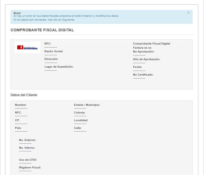The height and width of the screenshot is (175, 204).
Task: Click the Colonia label
Action: coord(80,112)
